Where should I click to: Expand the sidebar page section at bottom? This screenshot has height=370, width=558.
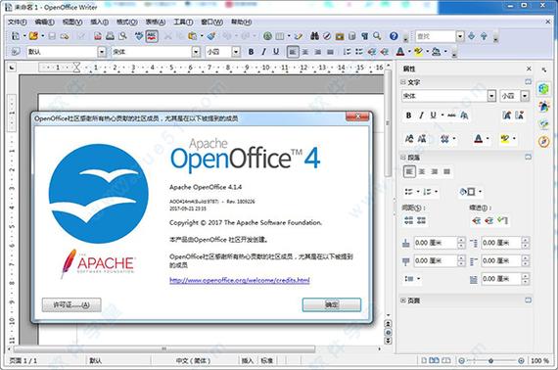[x=403, y=301]
